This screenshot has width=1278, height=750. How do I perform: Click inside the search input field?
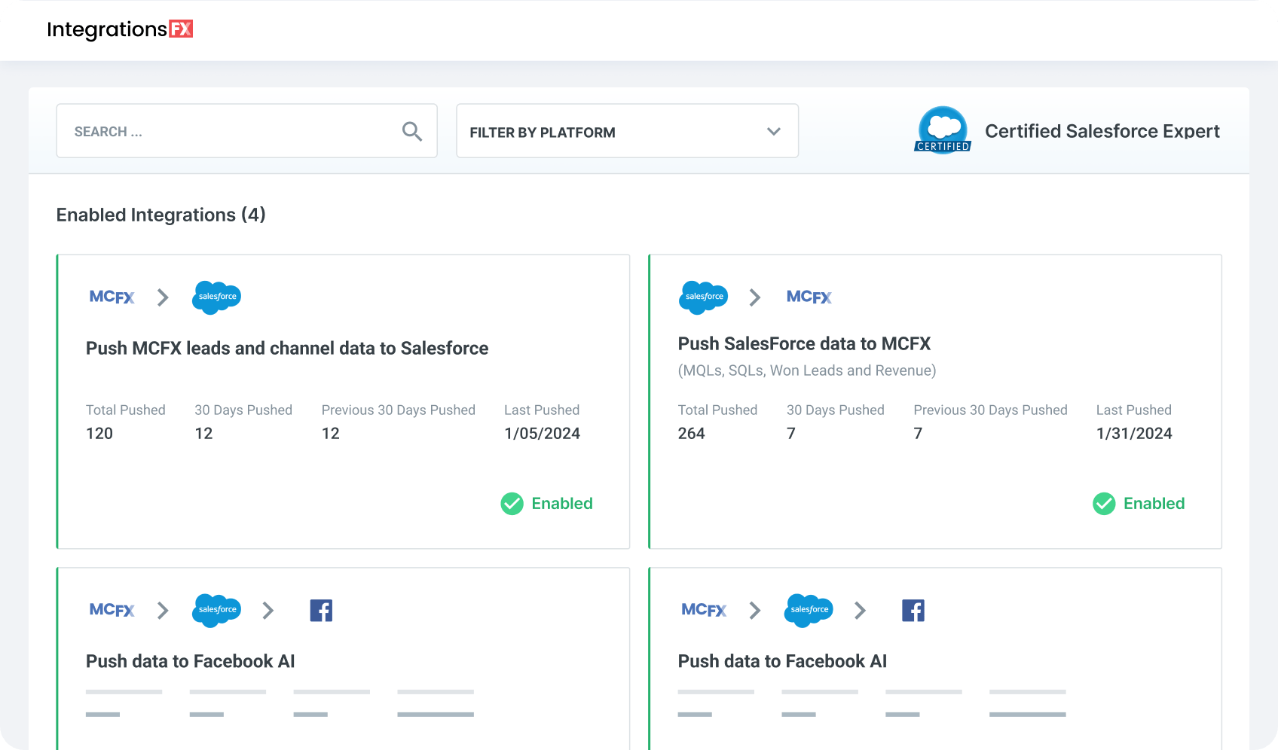(226, 130)
